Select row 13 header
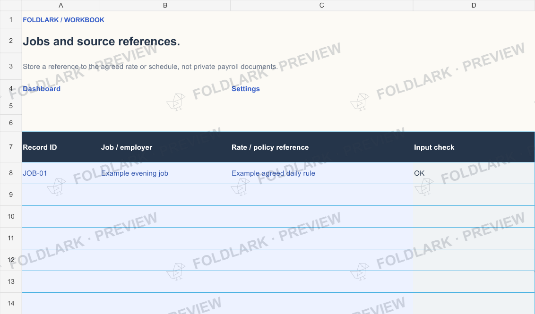 point(11,281)
